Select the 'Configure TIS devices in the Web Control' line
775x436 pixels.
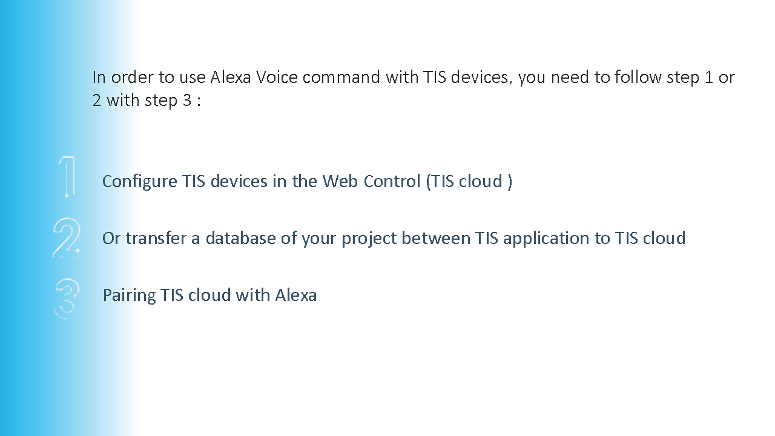pyautogui.click(x=308, y=181)
